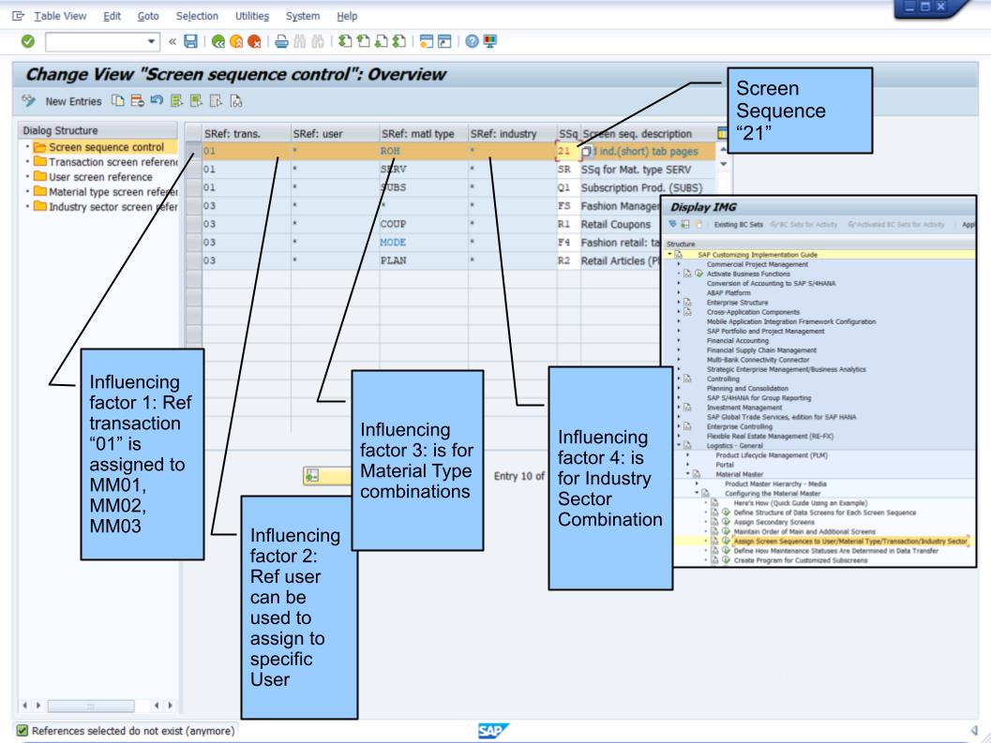Screen dimensions: 991x743
Task: Open the Edit menu
Action: (x=112, y=17)
